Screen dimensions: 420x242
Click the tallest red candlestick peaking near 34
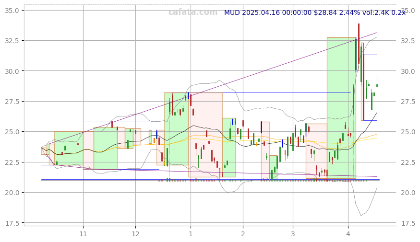[x=359, y=47]
